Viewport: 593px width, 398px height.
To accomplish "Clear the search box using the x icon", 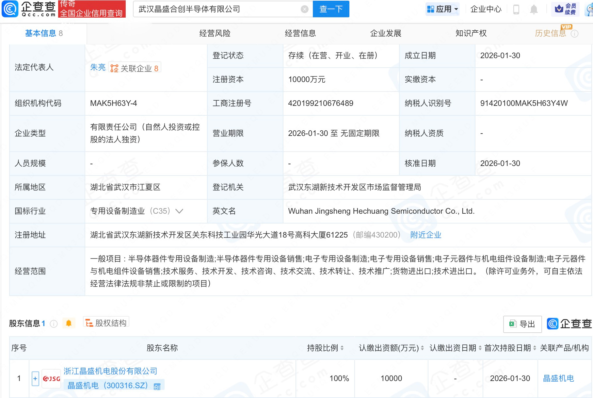I will coord(305,9).
